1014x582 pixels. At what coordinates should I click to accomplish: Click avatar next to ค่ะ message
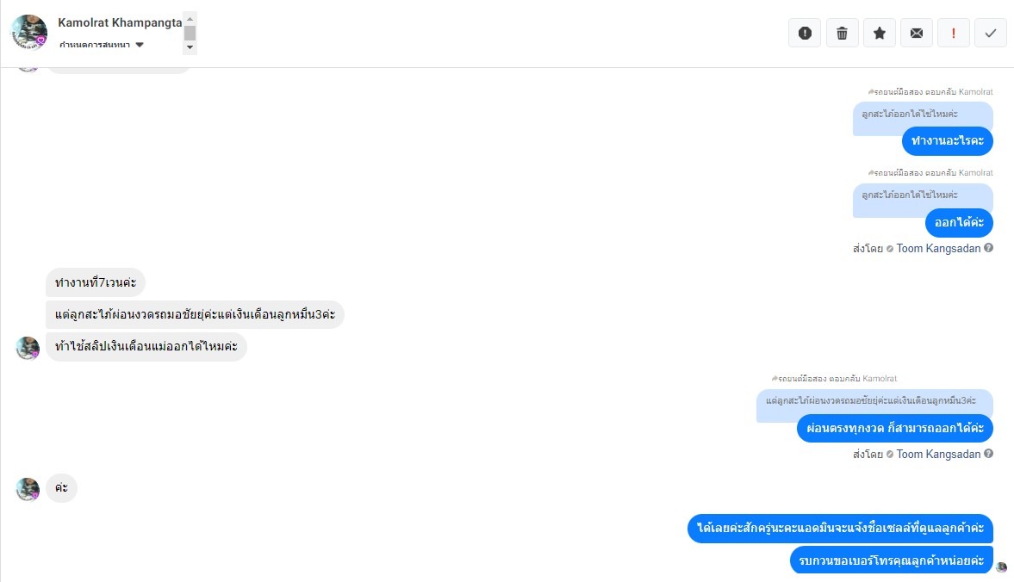[28, 489]
